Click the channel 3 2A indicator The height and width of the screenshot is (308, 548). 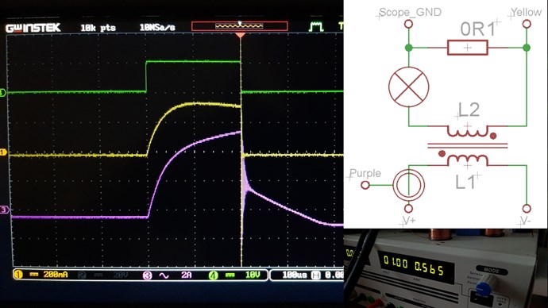pyautogui.click(x=168, y=275)
